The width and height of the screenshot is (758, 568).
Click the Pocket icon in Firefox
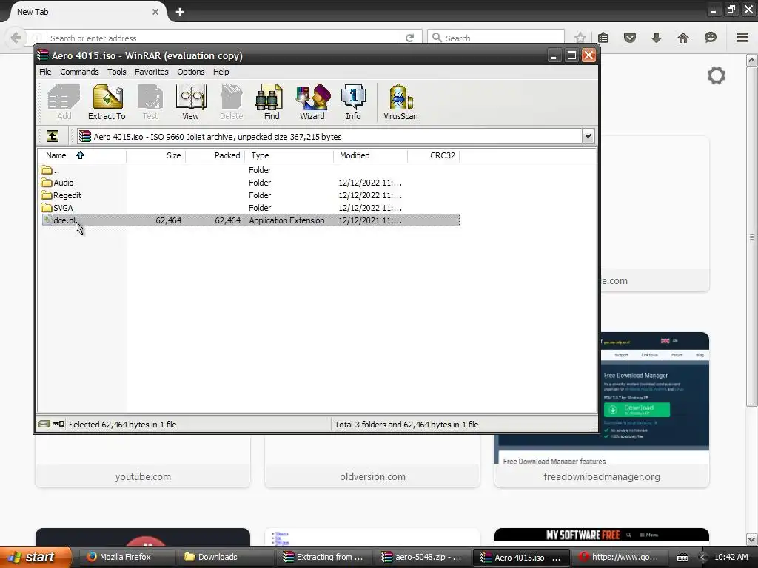pos(629,38)
